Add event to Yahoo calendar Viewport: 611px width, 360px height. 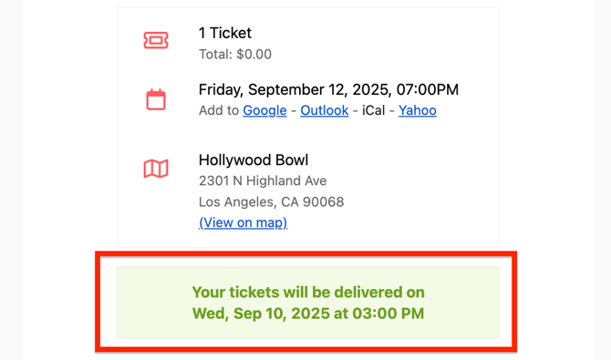(x=418, y=110)
